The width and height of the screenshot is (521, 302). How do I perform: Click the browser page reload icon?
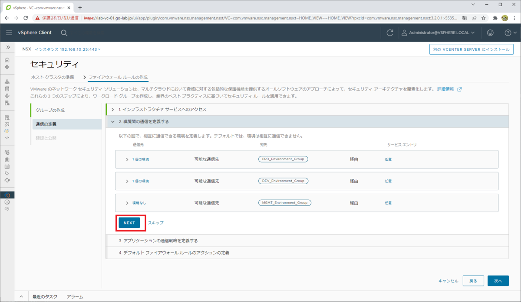(x=26, y=18)
